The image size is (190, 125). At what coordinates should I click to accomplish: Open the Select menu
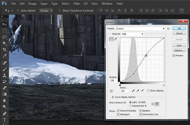pyautogui.click(x=65, y=3)
